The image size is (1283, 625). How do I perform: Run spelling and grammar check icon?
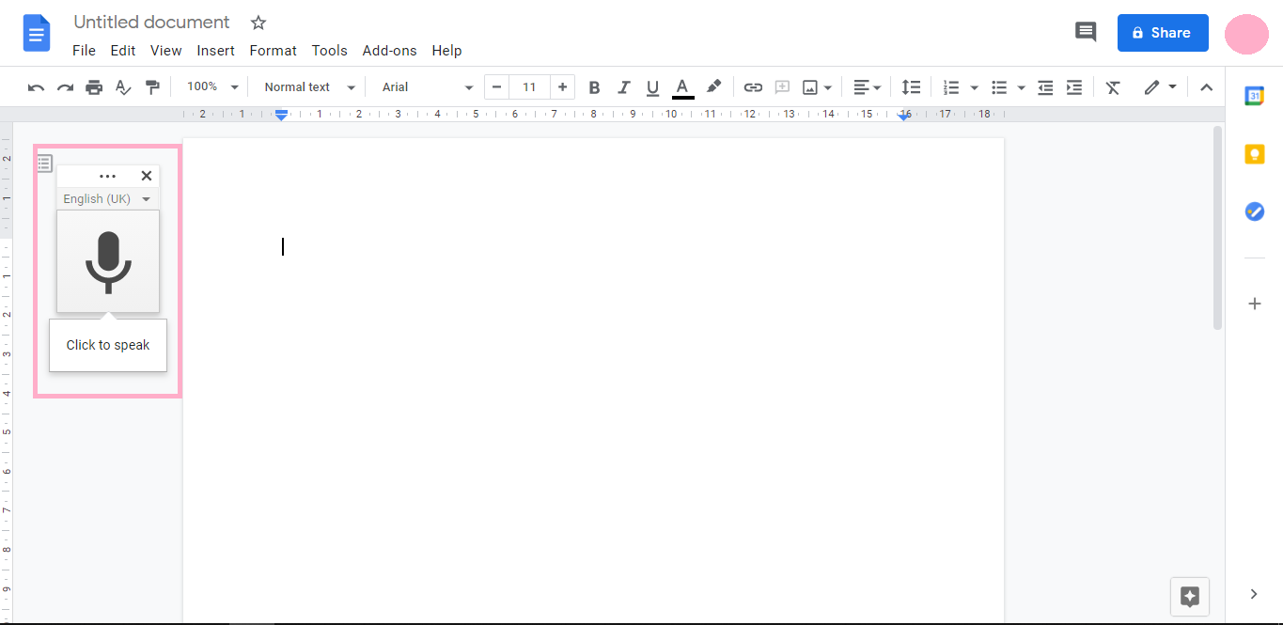[x=123, y=87]
